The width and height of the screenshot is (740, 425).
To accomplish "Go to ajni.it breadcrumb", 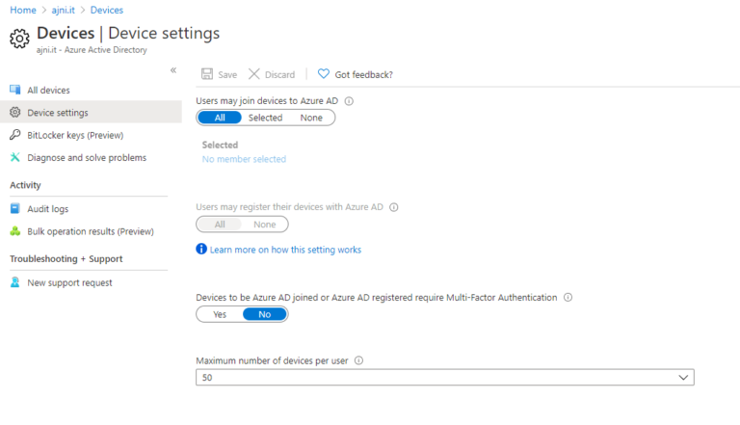I will coord(64,10).
